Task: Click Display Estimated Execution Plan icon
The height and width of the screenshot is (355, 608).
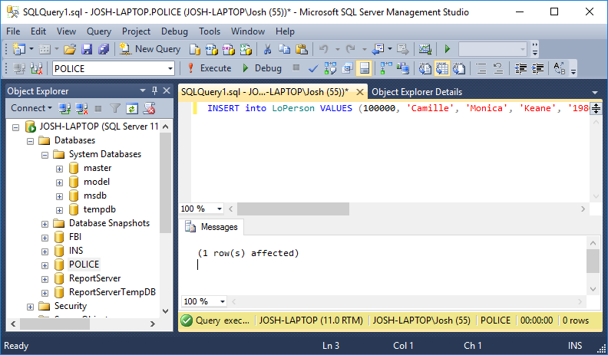Action: coord(330,68)
